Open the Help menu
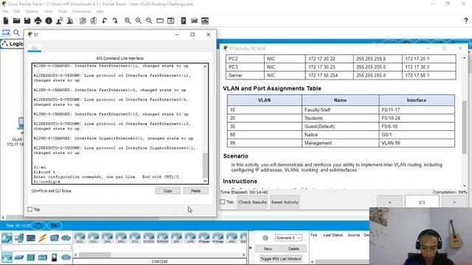The width and height of the screenshot is (472, 265). 100,11
